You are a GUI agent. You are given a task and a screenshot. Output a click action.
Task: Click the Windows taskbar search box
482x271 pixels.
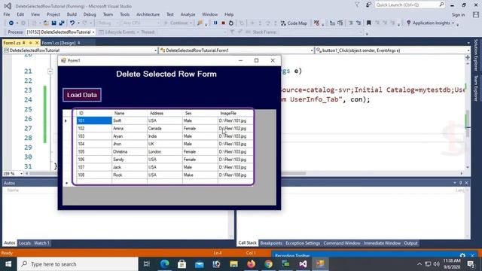78,264
